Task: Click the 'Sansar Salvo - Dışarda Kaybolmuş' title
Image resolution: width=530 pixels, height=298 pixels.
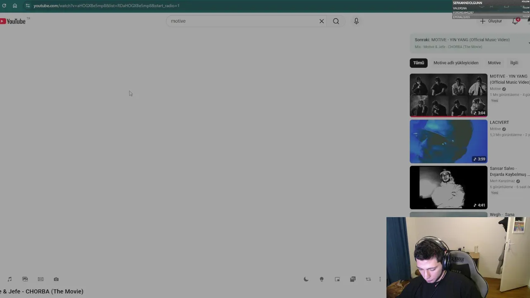Action: [509, 171]
